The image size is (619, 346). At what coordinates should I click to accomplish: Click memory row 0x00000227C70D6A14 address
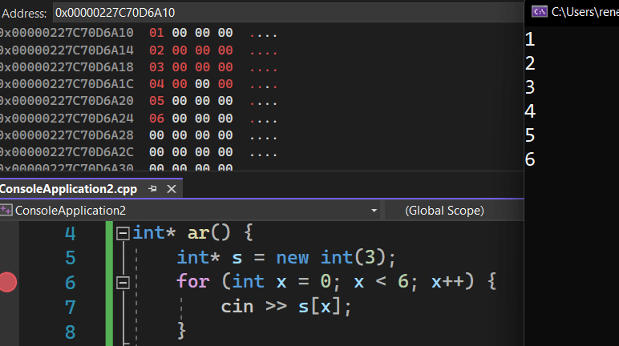67,50
